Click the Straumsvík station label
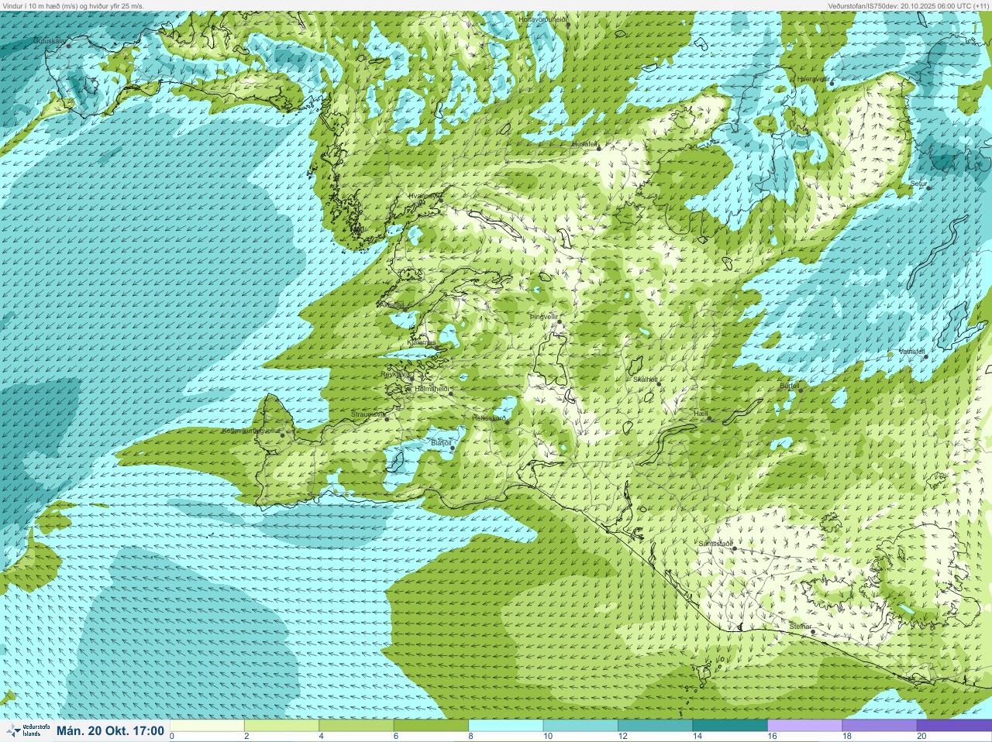The image size is (992, 742). 368,414
